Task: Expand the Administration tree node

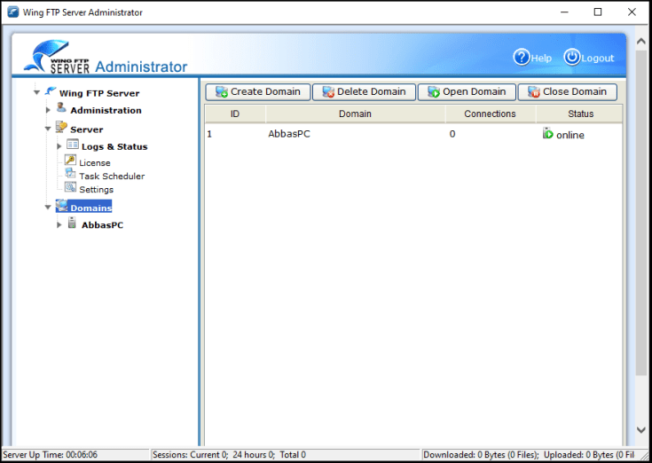Action: (x=48, y=110)
